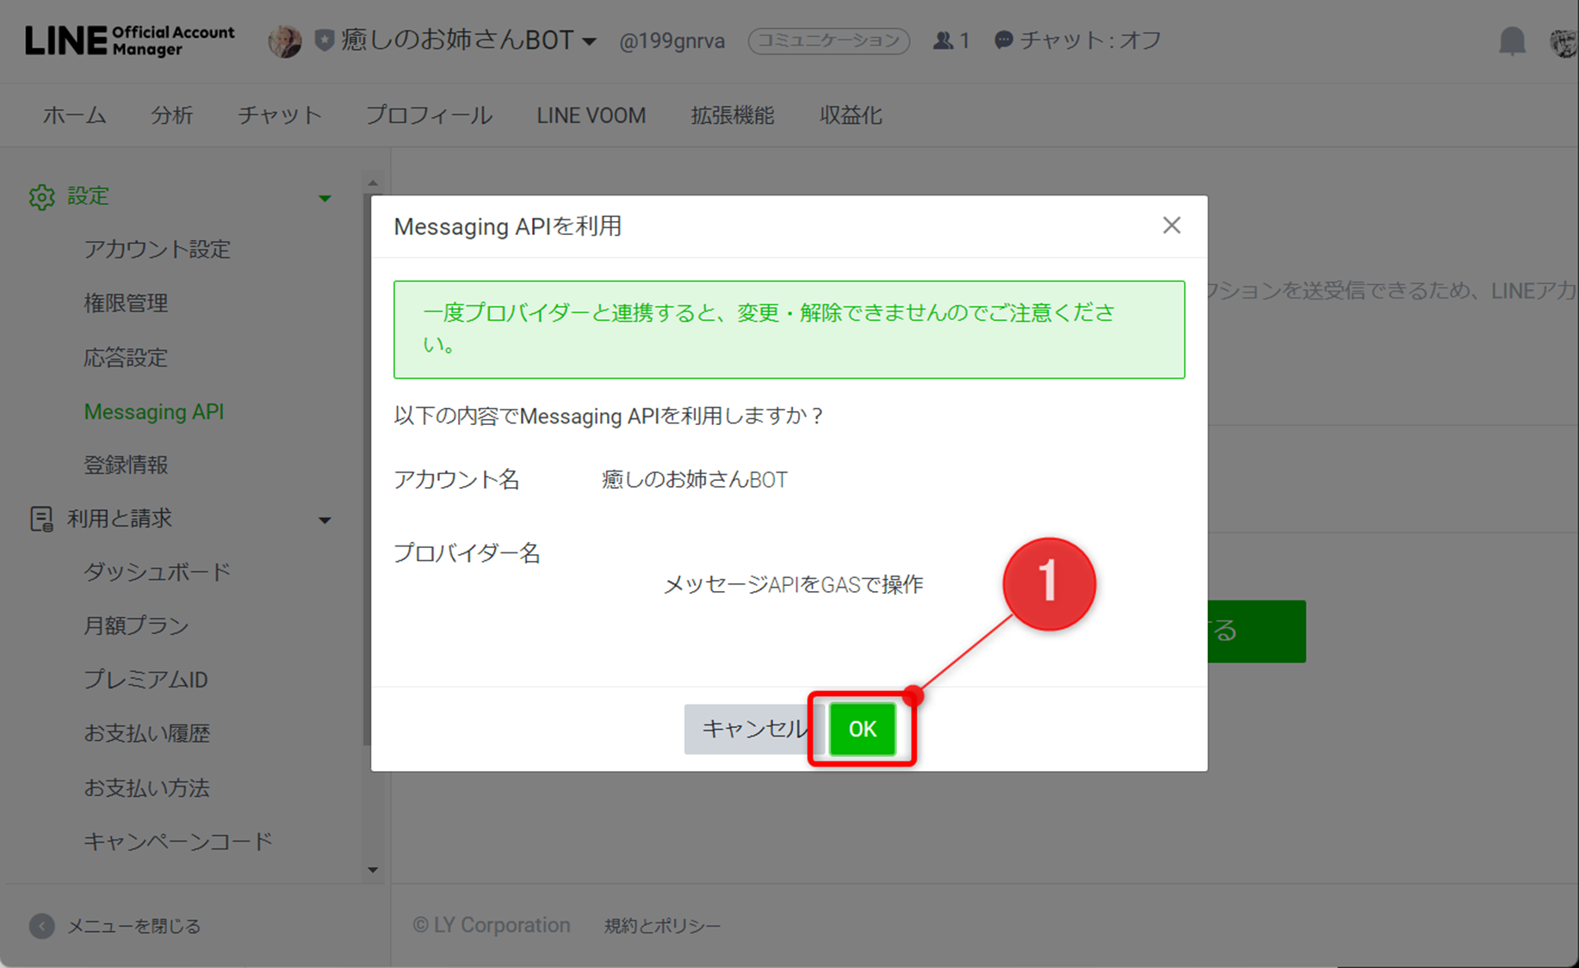Close the Messaging APIを利用 dialog
The image size is (1579, 968).
tap(1171, 225)
